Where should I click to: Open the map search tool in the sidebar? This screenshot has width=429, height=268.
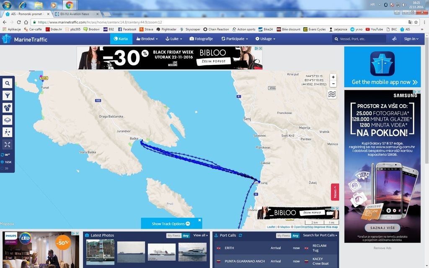point(8,83)
